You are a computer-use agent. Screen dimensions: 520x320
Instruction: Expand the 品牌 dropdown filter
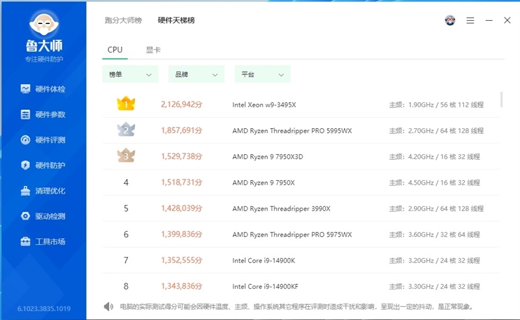196,74
